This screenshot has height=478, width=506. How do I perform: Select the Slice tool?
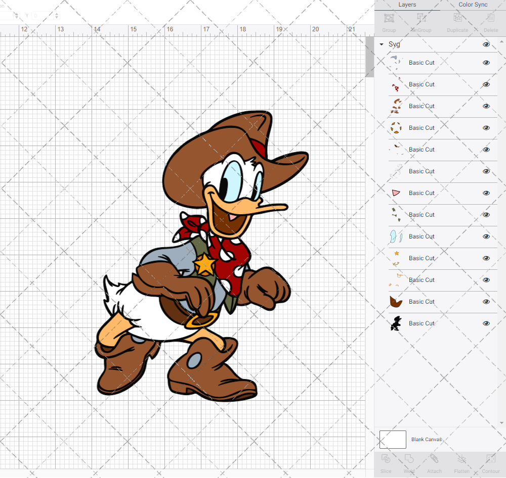tap(386, 458)
